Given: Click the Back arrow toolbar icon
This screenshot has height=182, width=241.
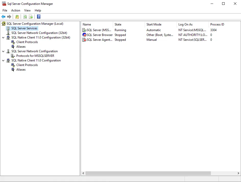Looking at the screenshot, I should pos(3,17).
